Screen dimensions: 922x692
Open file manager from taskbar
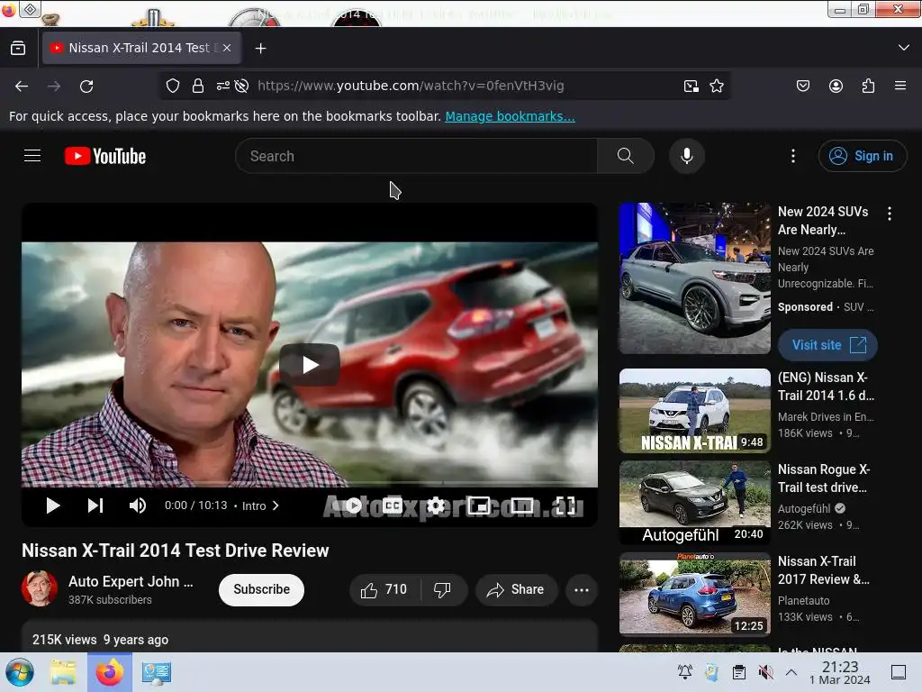(62, 672)
